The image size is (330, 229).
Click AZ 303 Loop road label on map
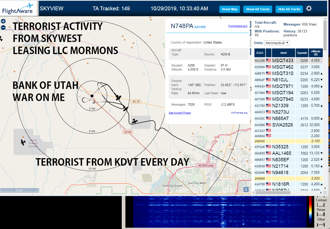pos(206,165)
